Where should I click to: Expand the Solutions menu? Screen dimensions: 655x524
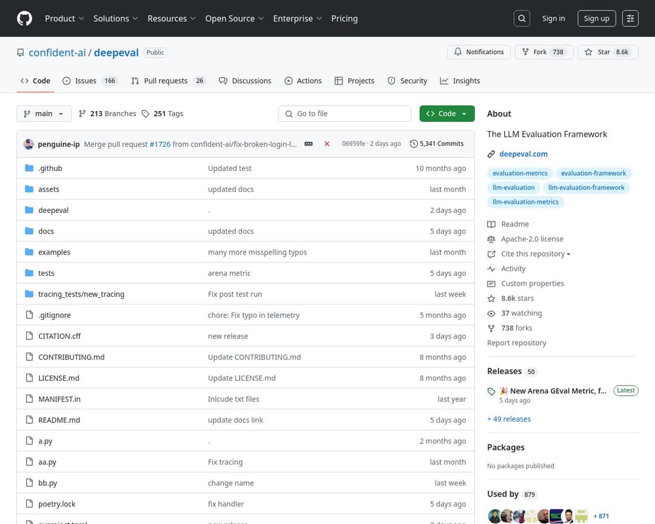[x=116, y=18]
